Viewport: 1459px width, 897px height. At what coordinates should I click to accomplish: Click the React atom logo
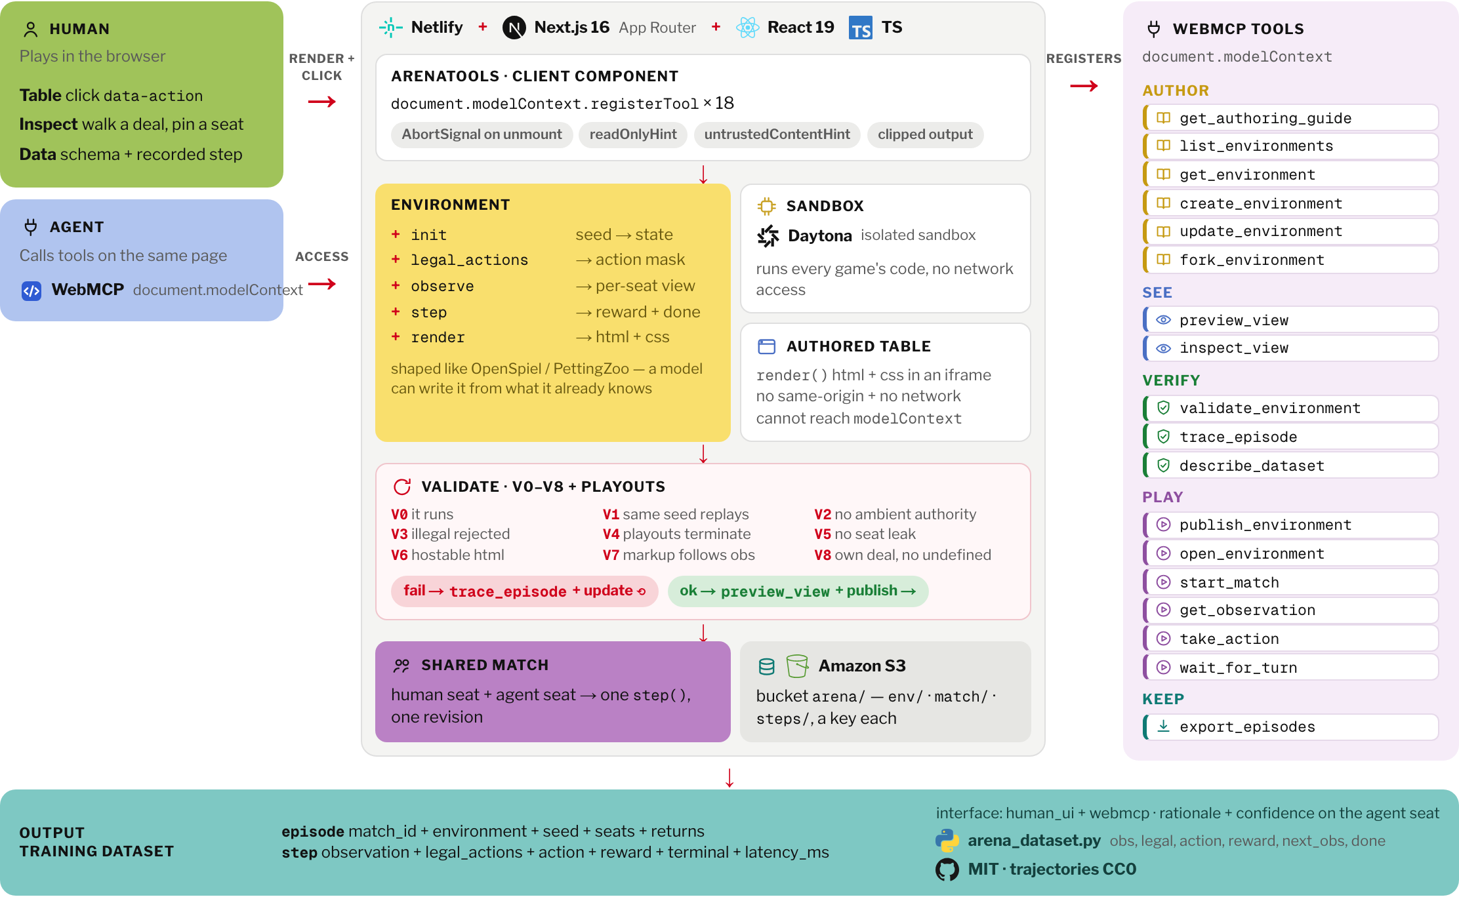[x=747, y=28]
